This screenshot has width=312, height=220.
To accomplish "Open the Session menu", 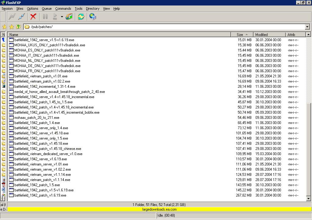I will (7, 9).
